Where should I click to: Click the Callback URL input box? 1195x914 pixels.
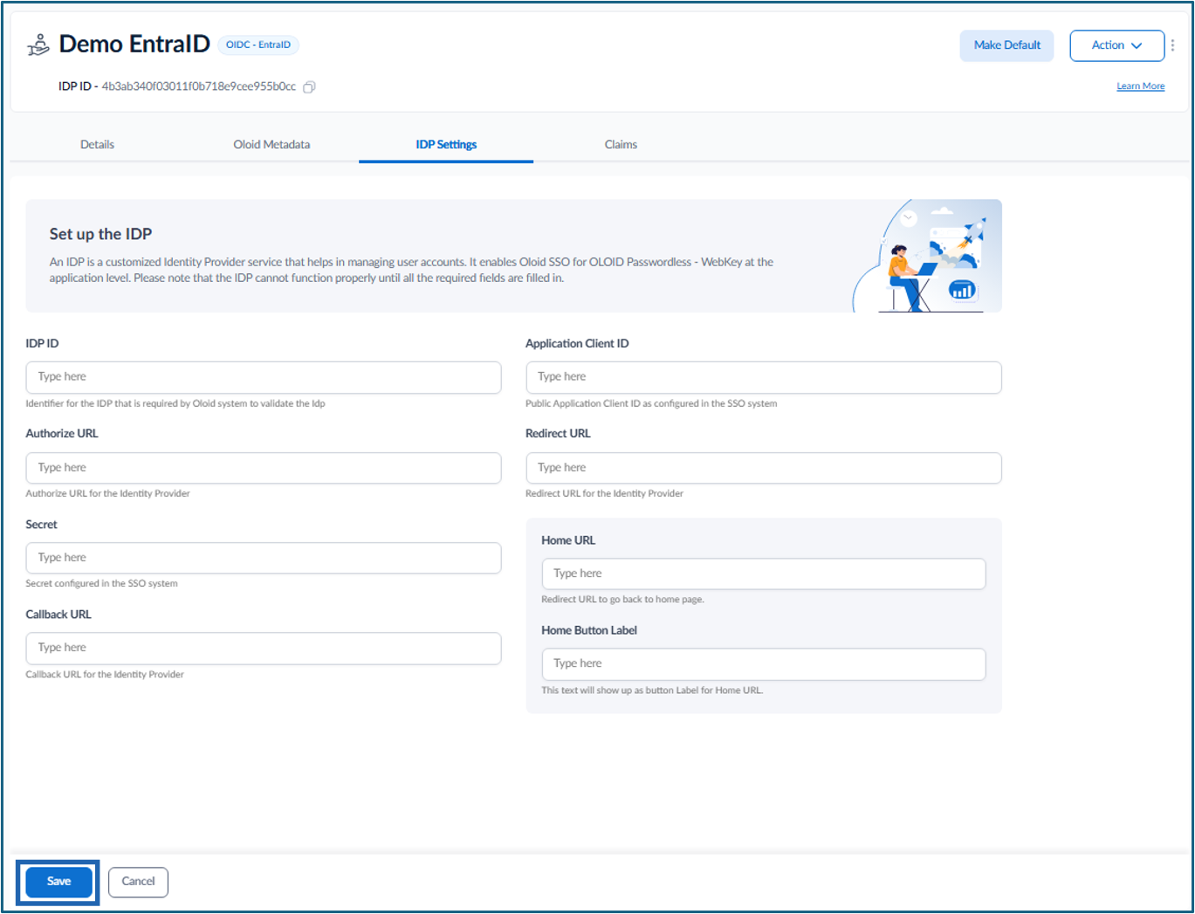(264, 648)
